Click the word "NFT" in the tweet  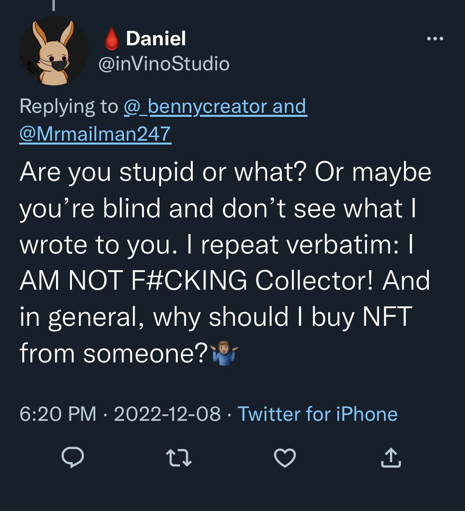tap(387, 317)
